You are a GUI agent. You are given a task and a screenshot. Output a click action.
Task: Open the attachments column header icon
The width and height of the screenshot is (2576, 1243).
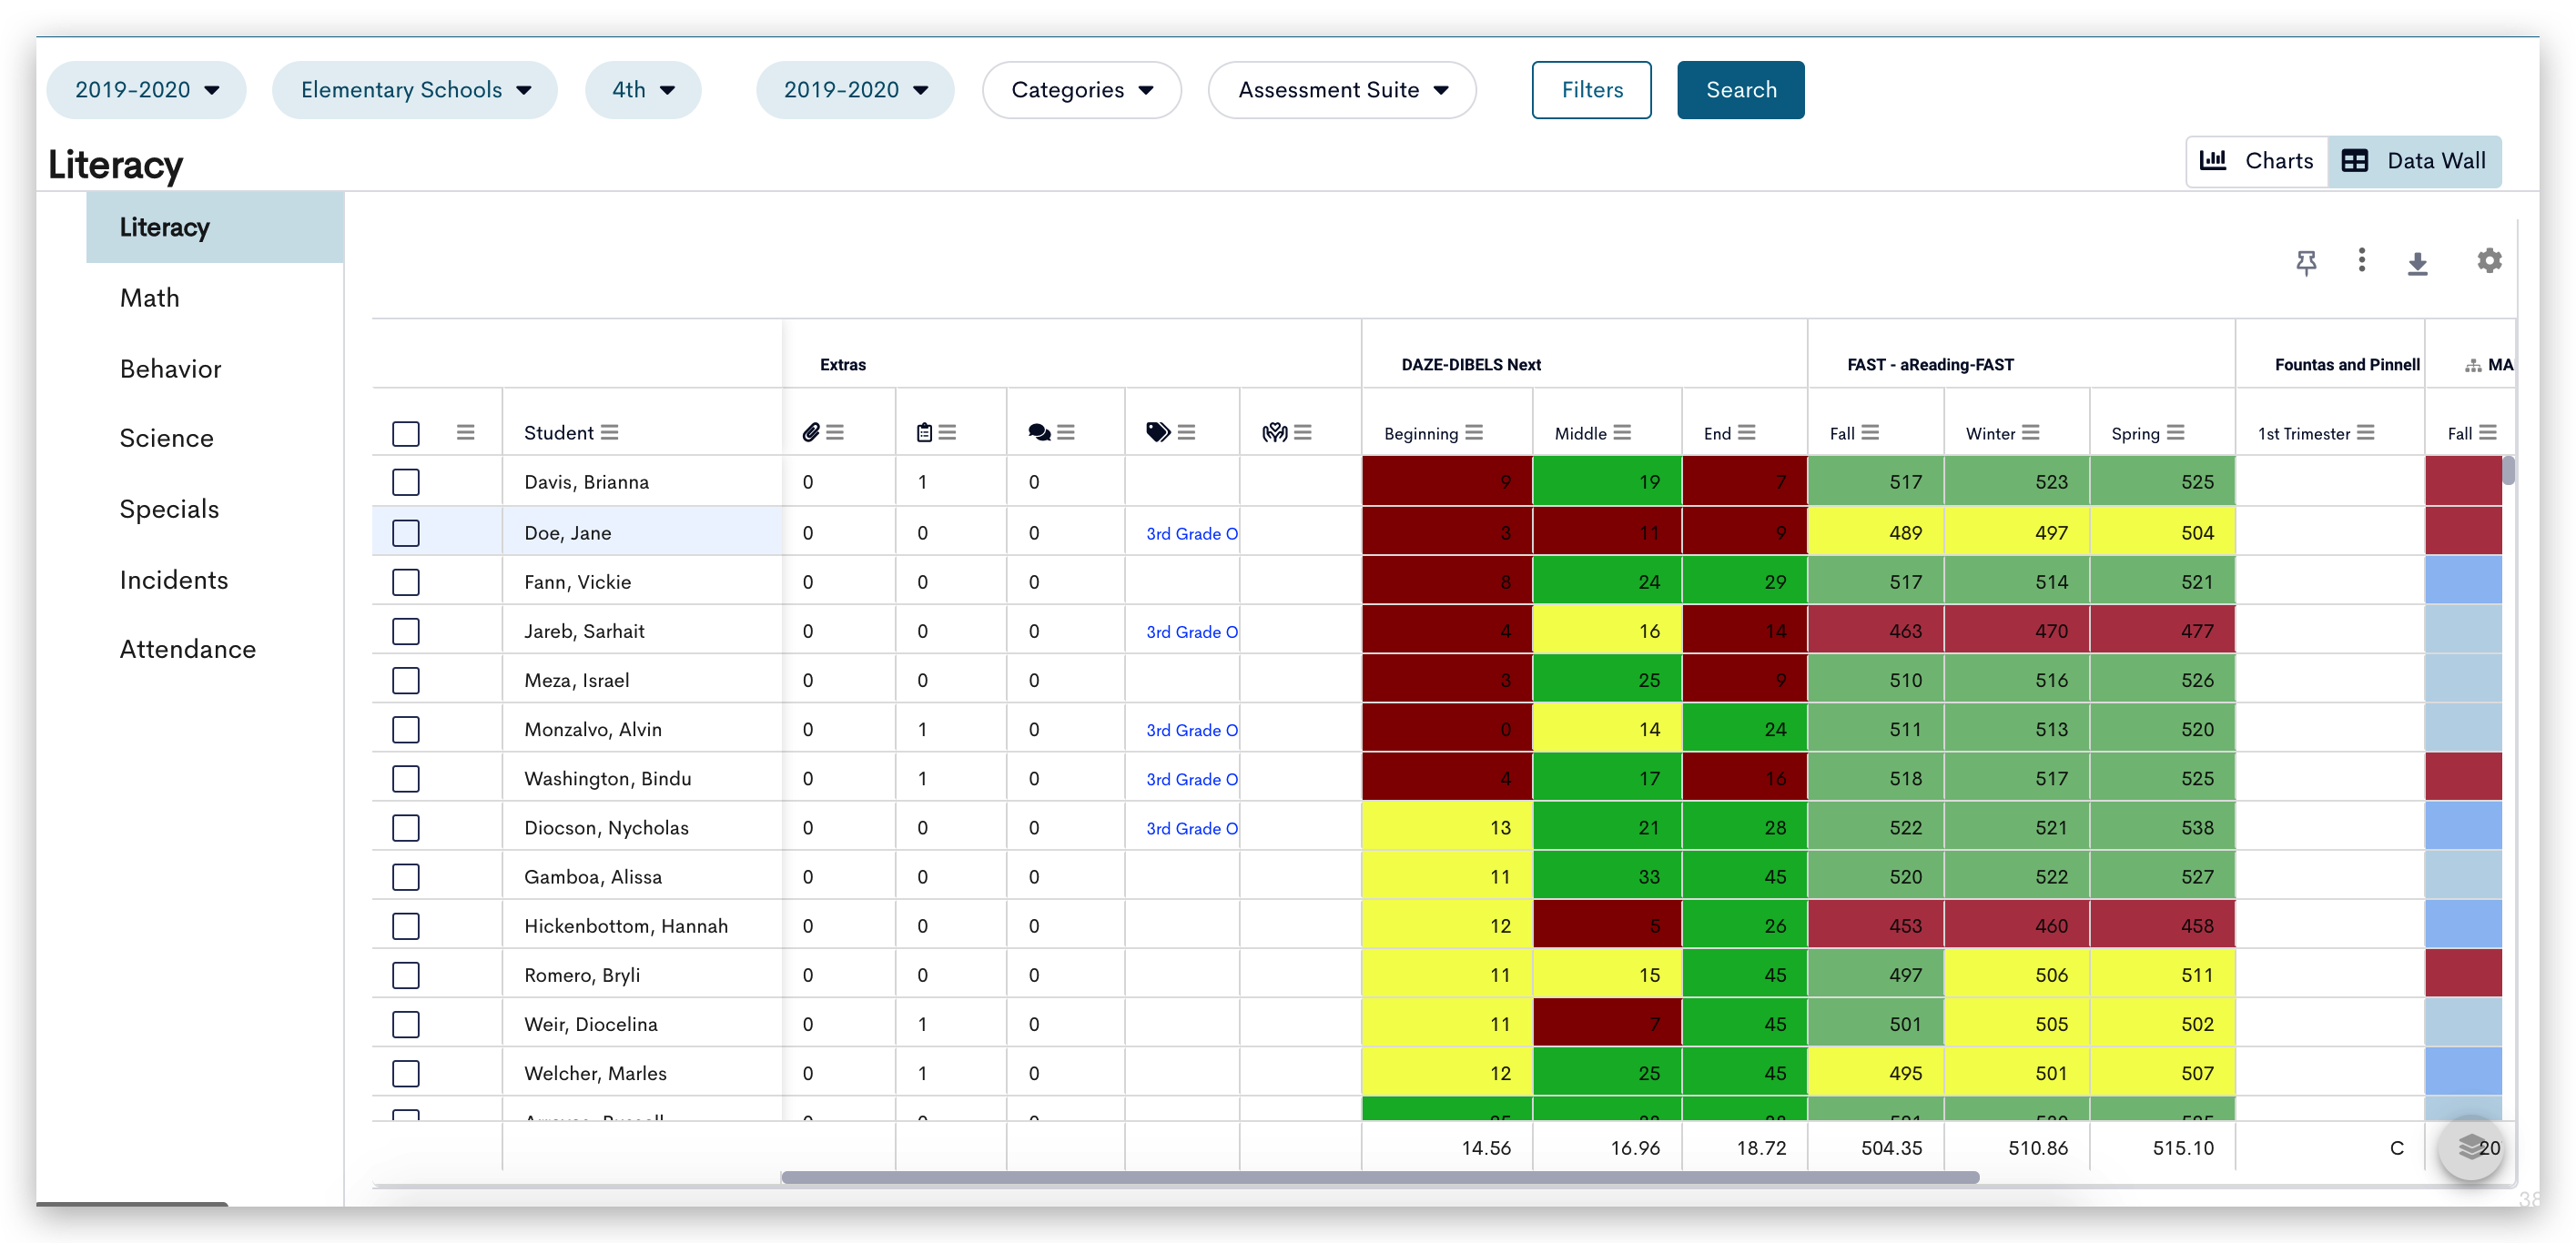point(814,432)
